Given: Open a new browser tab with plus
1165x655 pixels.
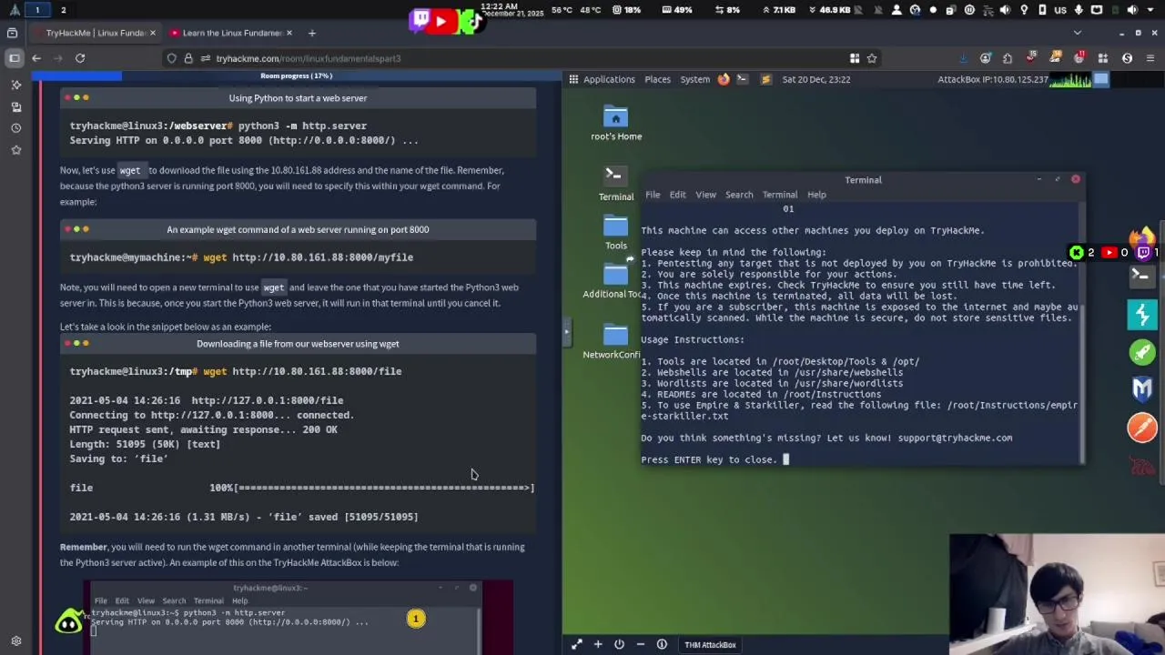Looking at the screenshot, I should [311, 33].
